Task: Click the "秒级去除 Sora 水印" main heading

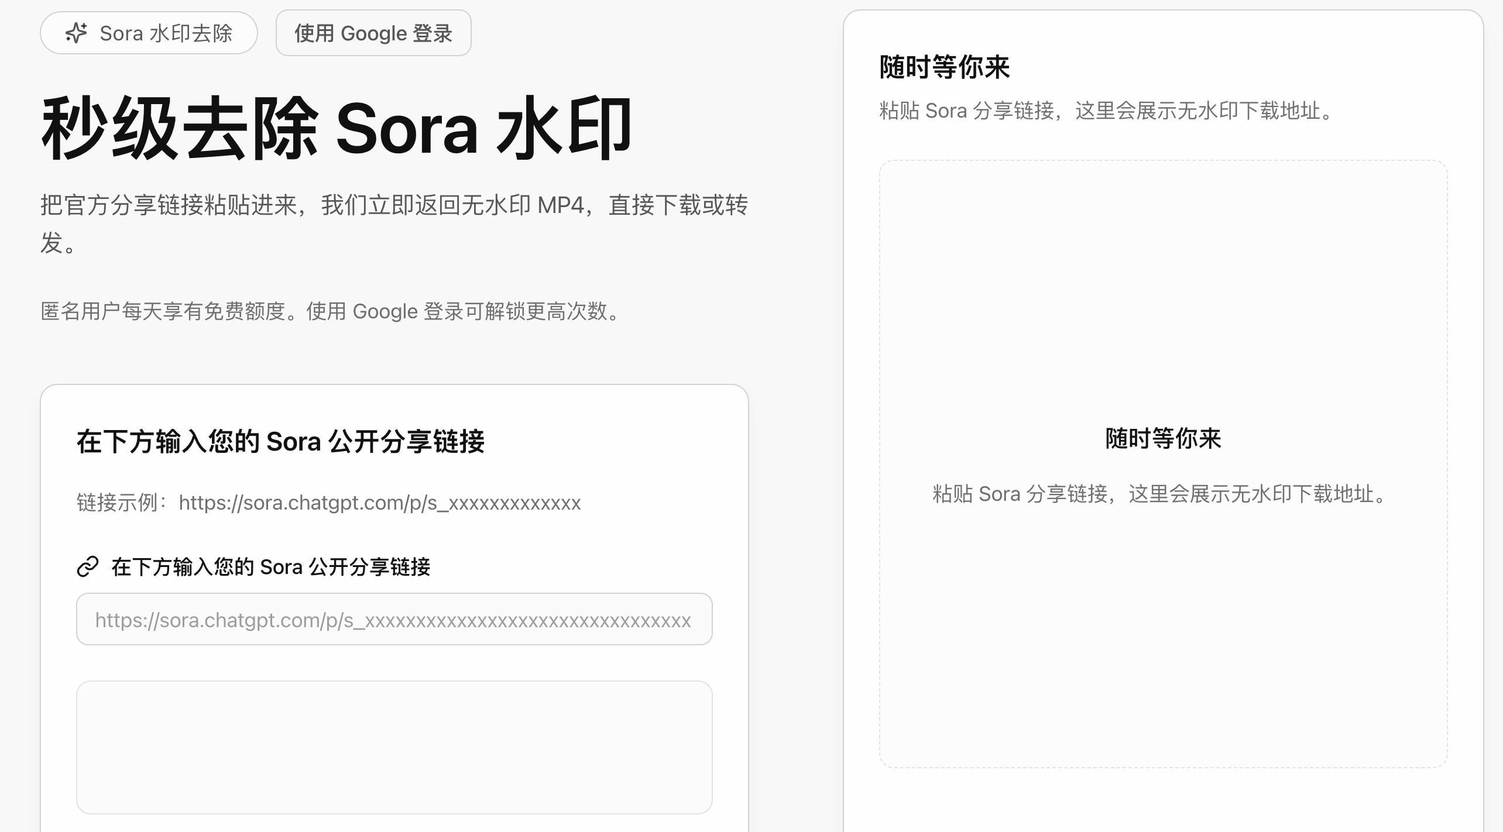Action: click(337, 129)
